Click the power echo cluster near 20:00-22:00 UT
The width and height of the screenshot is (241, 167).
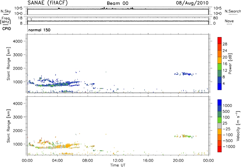pos(185,74)
